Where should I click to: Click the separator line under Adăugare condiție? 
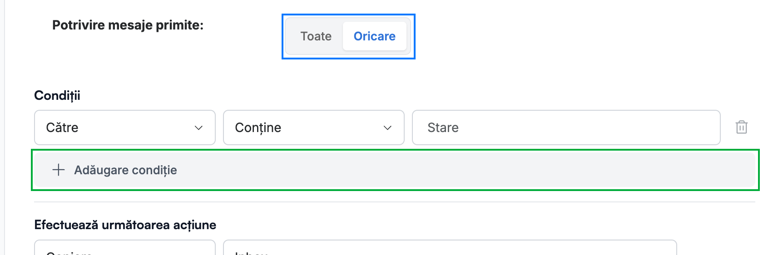coord(395,202)
